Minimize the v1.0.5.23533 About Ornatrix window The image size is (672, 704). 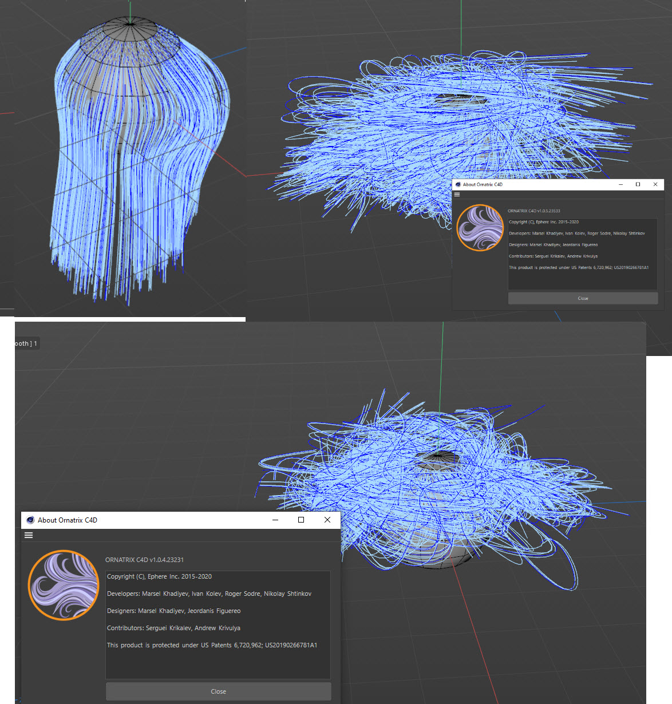pos(621,184)
